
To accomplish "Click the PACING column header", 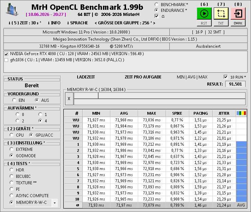I will [201, 113].
